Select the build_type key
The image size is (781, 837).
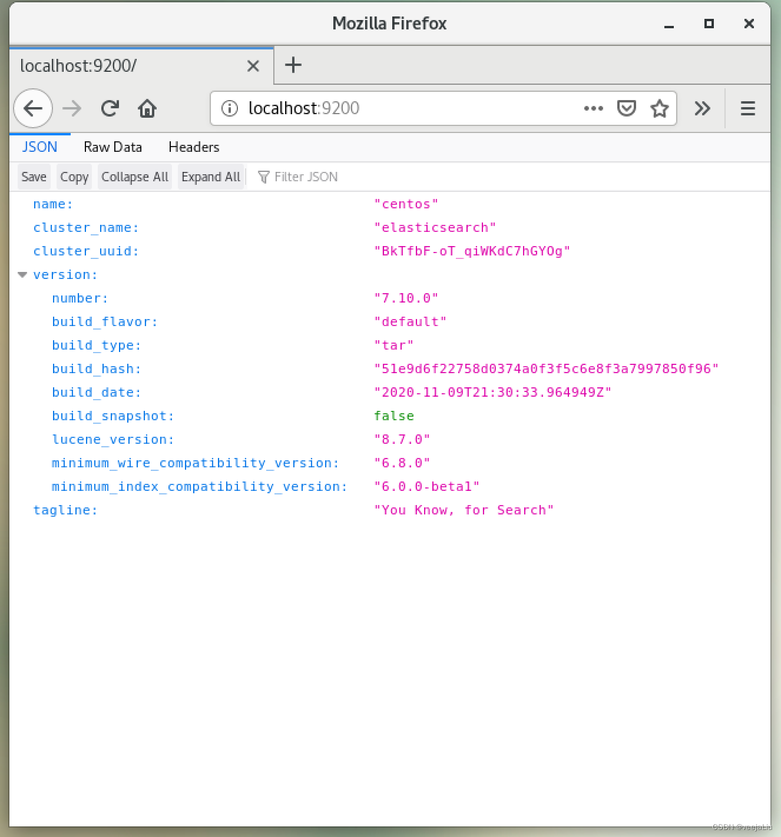pyautogui.click(x=97, y=346)
